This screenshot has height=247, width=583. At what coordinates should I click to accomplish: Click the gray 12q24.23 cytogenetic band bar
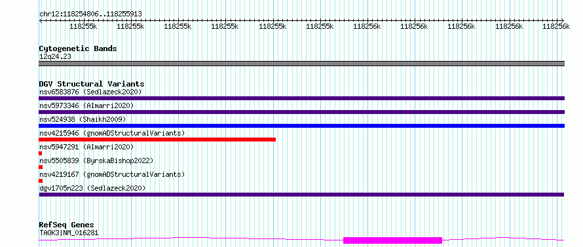point(301,64)
